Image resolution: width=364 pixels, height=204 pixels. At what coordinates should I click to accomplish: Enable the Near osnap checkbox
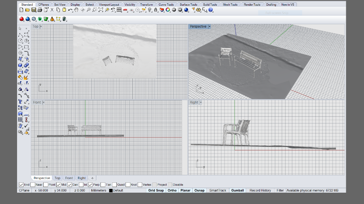33,185
